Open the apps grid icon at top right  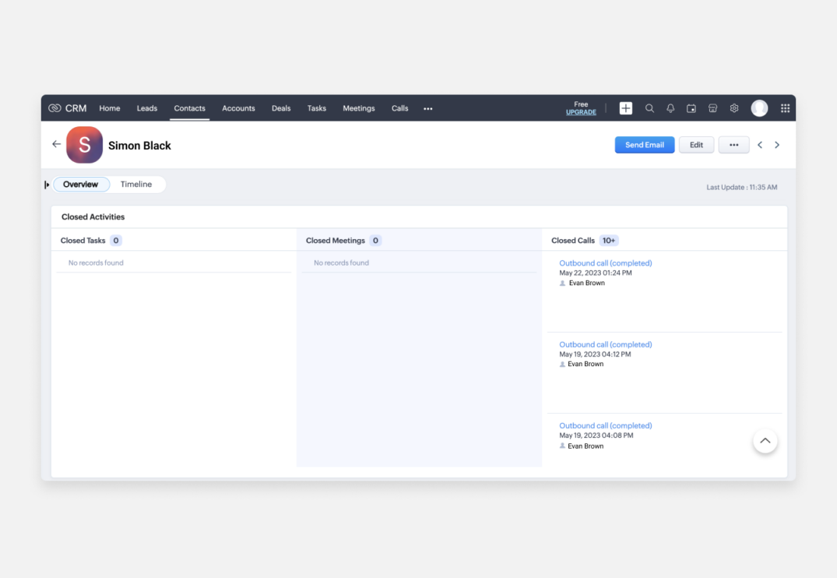[x=786, y=108]
